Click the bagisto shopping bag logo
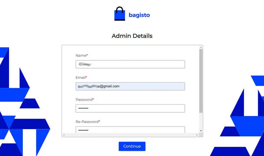 pos(120,14)
